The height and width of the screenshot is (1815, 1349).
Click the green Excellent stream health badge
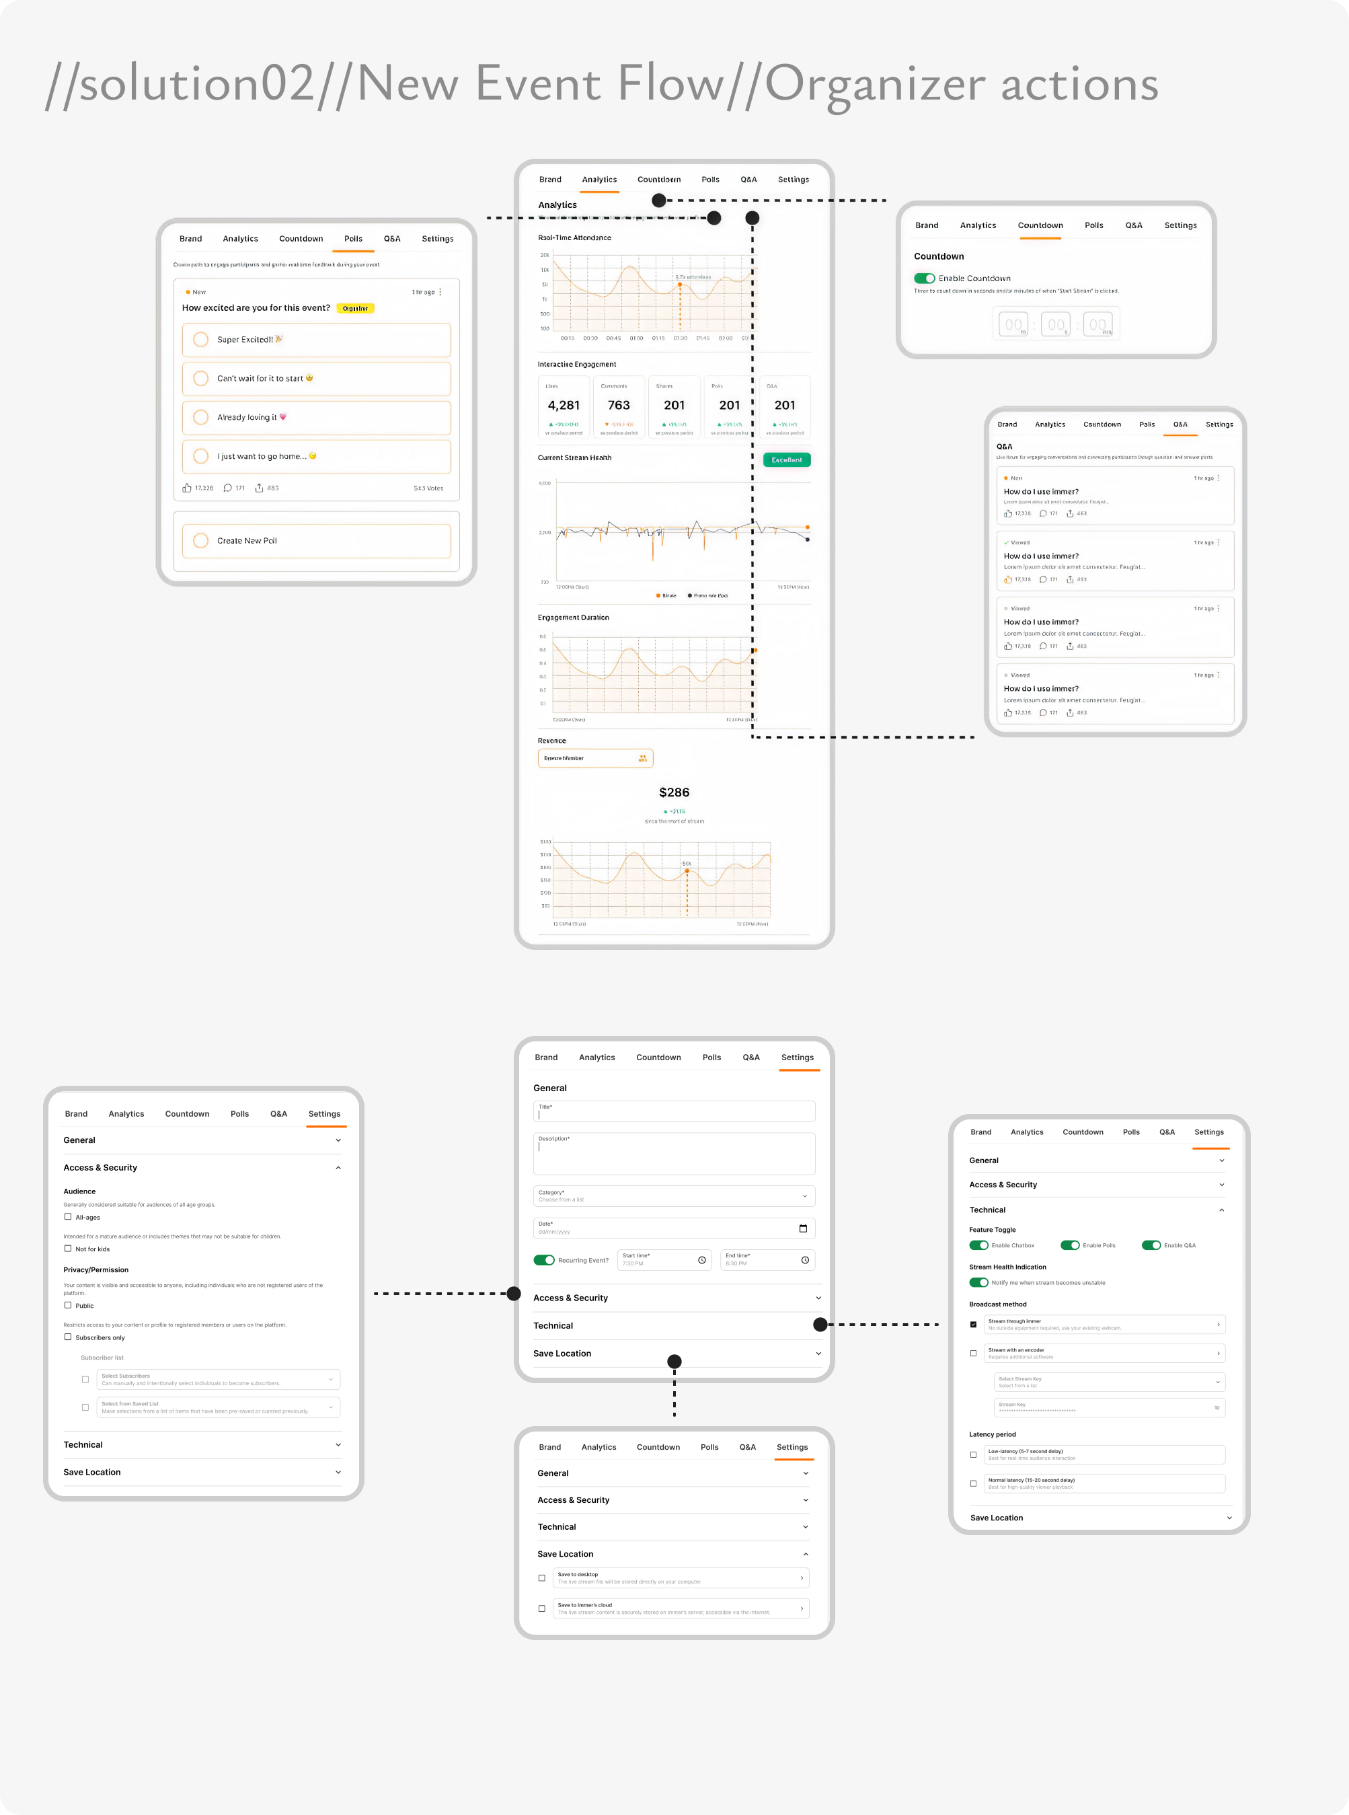(786, 460)
